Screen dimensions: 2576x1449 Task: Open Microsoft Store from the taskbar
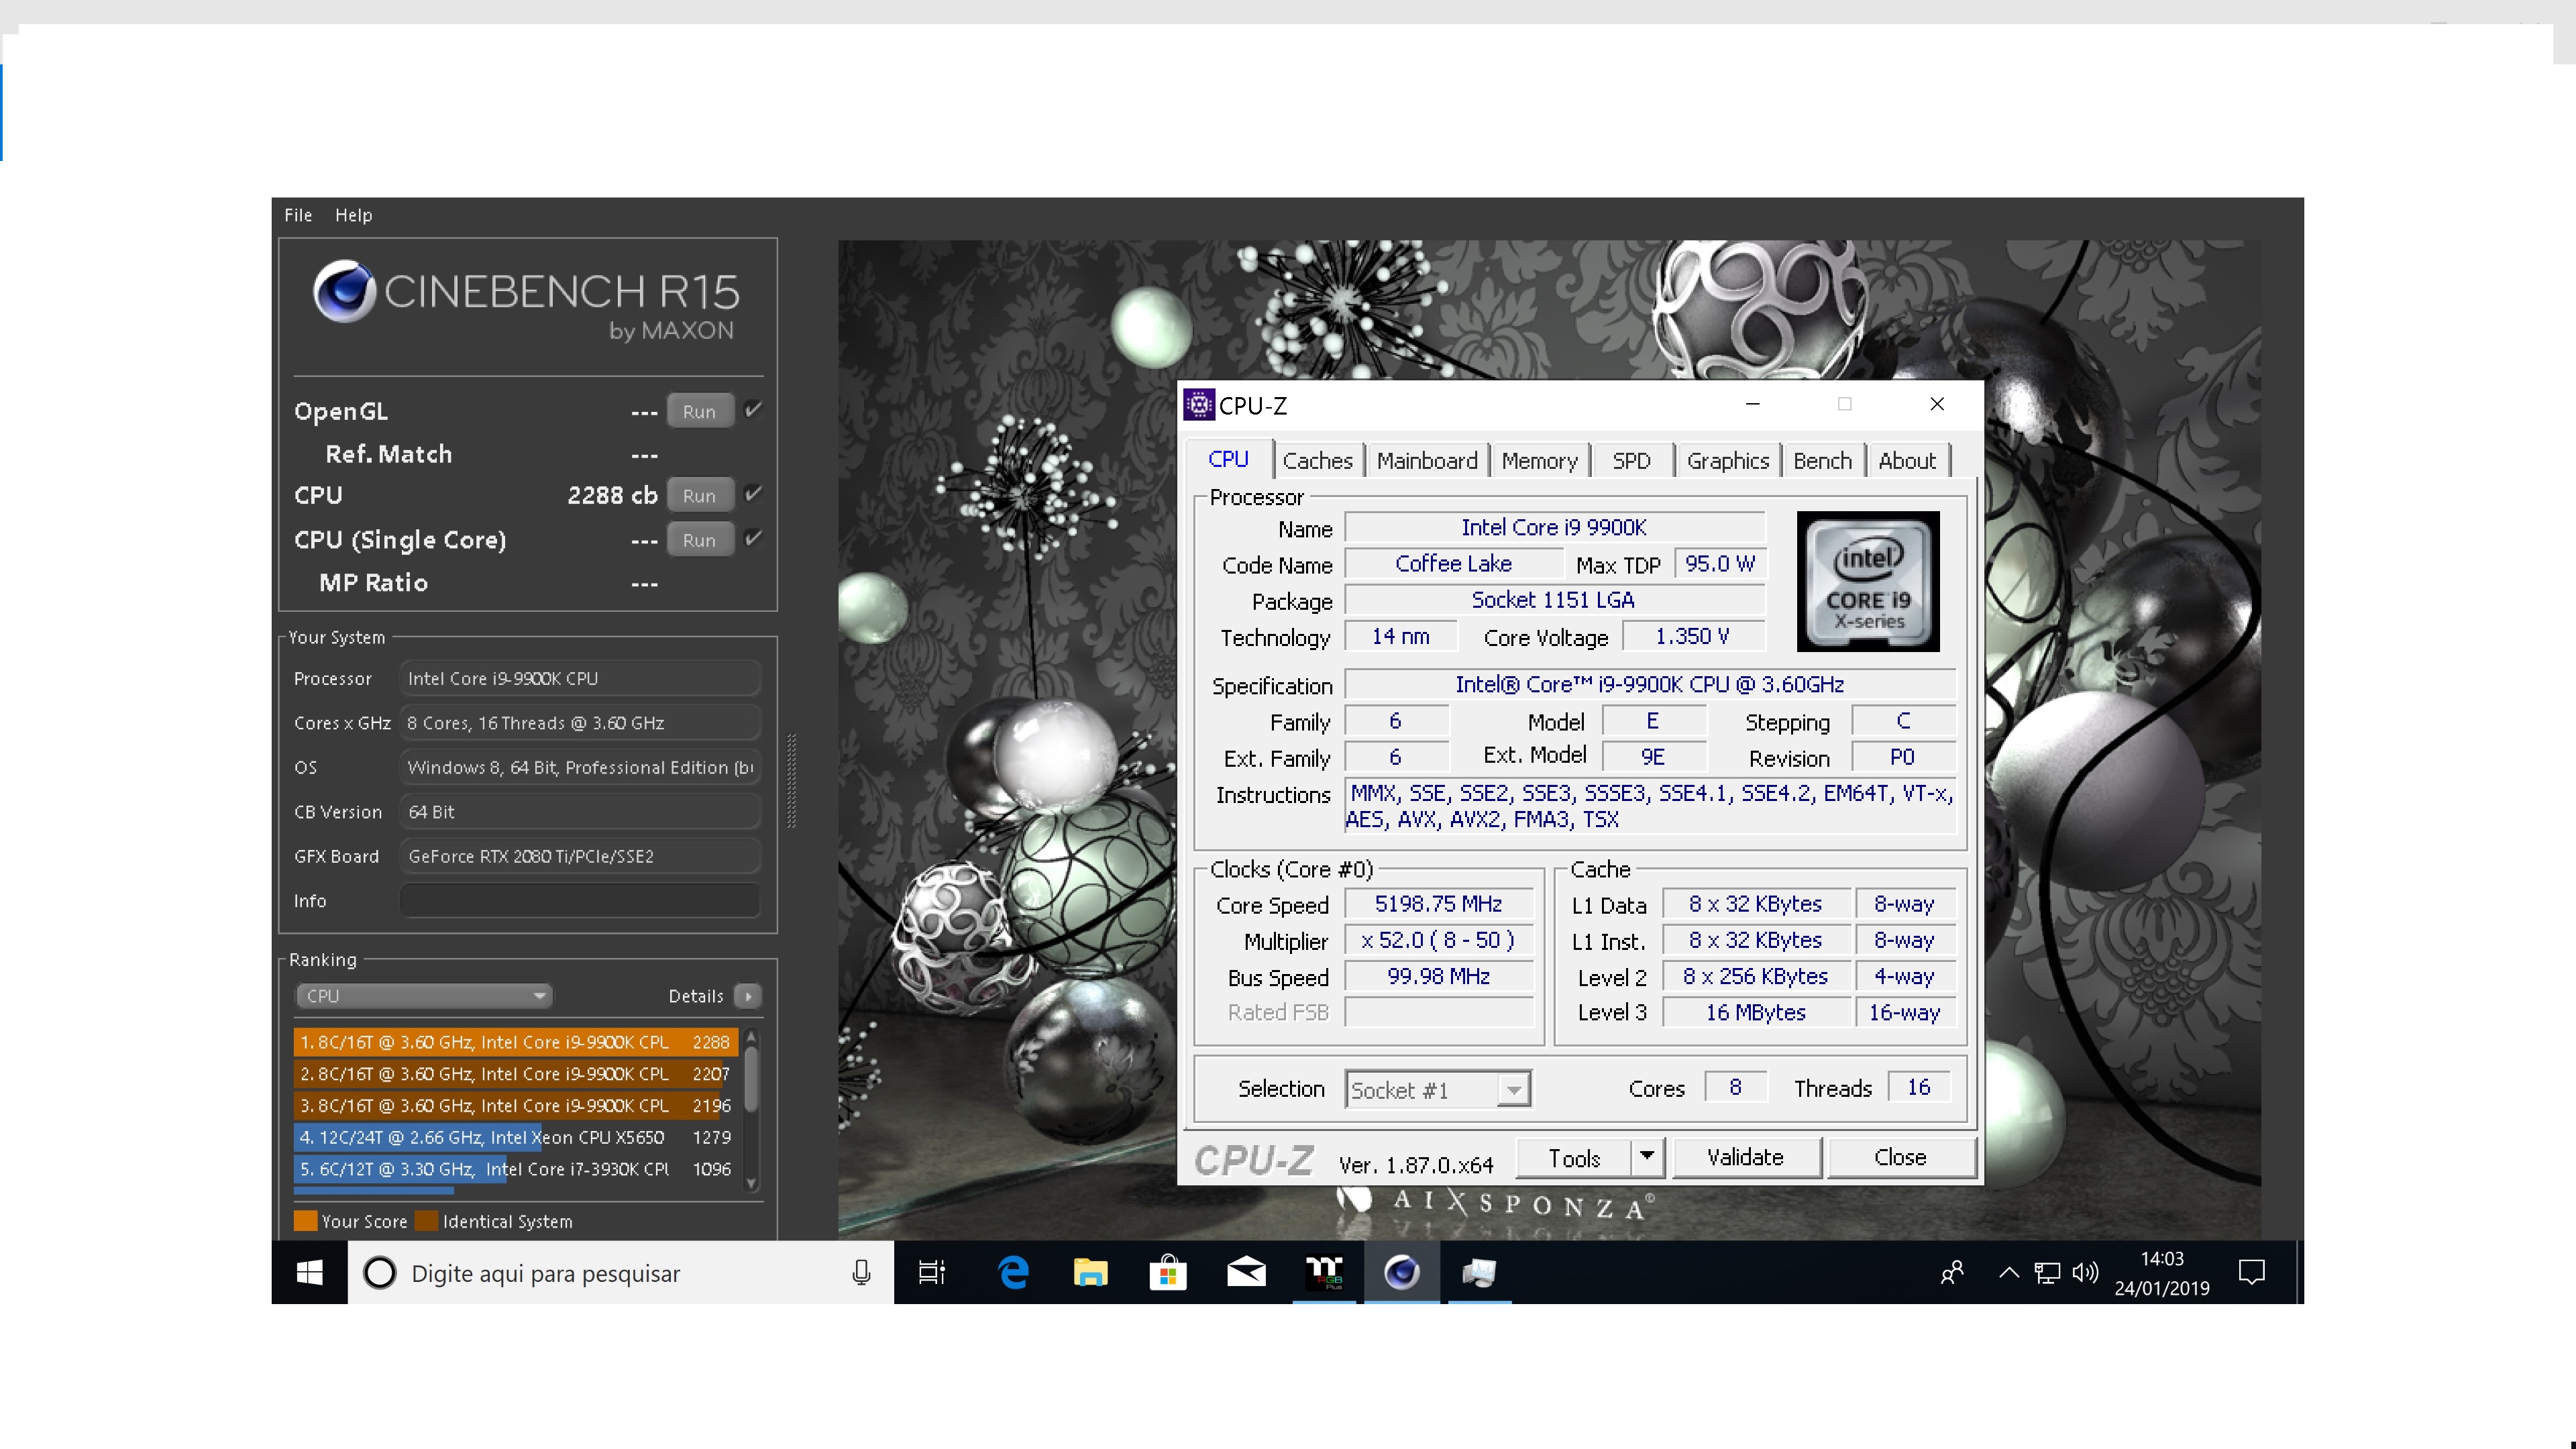pyautogui.click(x=1168, y=1272)
